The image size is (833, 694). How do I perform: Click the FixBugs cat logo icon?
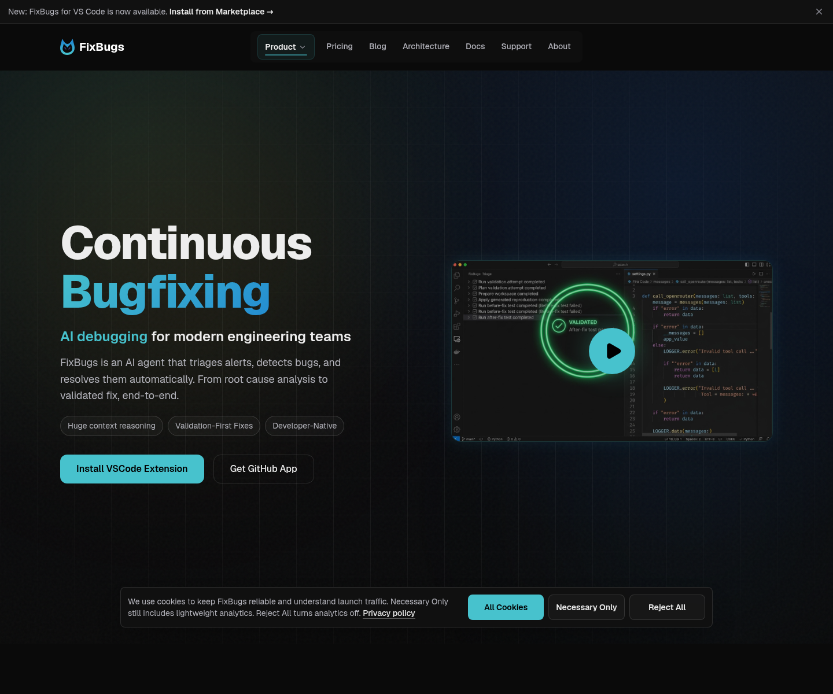[x=67, y=47]
